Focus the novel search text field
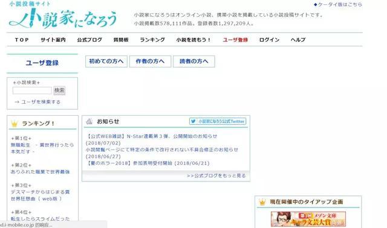Screen dimensions: 387x228 click(32, 90)
